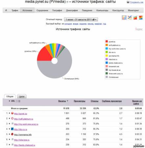Open the Содержание navigation tab
Viewport: 145px width, 148px height.
[42, 11]
